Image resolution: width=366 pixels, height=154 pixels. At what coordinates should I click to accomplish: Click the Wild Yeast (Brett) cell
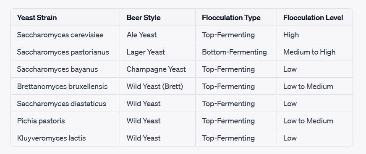[157, 86]
